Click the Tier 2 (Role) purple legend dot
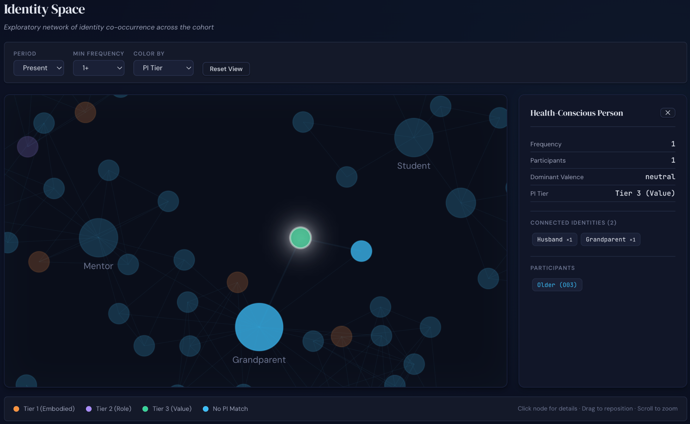Image resolution: width=690 pixels, height=424 pixels. [89, 409]
